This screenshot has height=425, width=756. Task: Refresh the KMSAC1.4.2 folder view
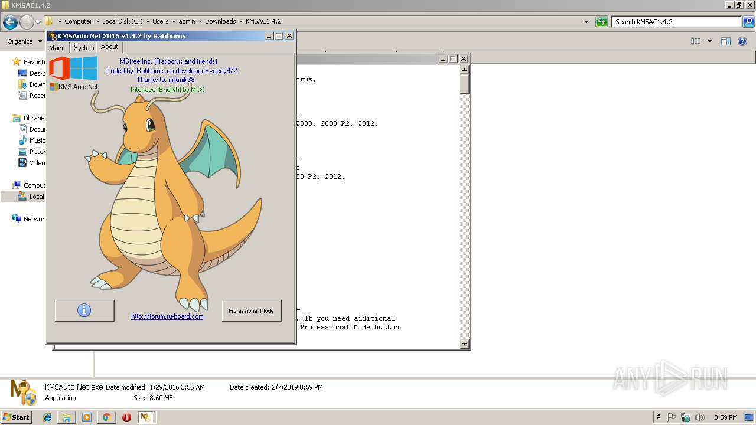tap(601, 22)
